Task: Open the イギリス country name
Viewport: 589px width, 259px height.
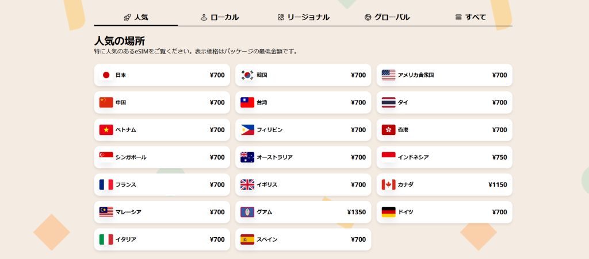Action: pyautogui.click(x=267, y=184)
